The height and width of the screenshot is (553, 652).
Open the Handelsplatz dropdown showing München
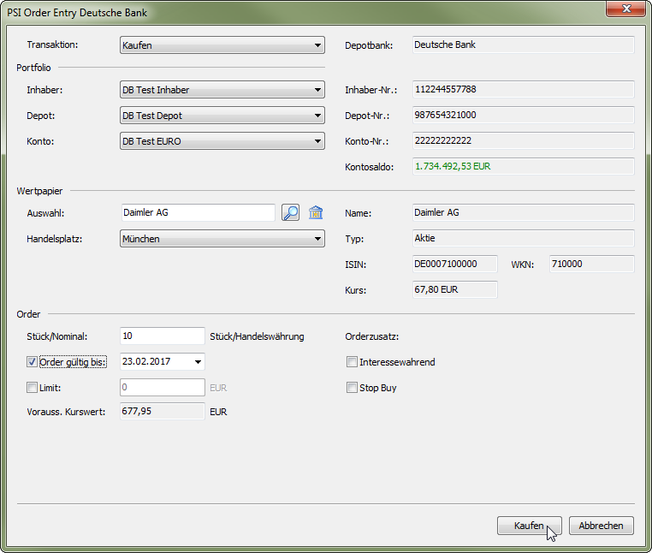pos(222,239)
